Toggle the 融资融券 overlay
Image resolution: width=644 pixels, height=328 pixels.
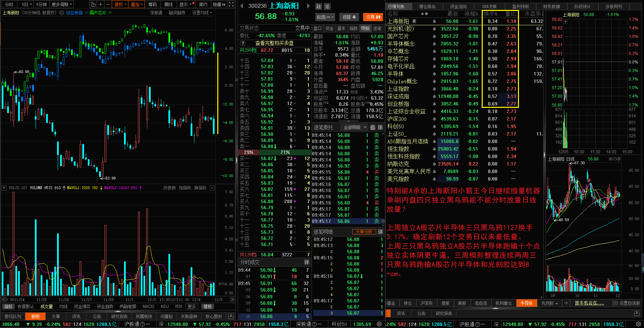click(x=177, y=13)
